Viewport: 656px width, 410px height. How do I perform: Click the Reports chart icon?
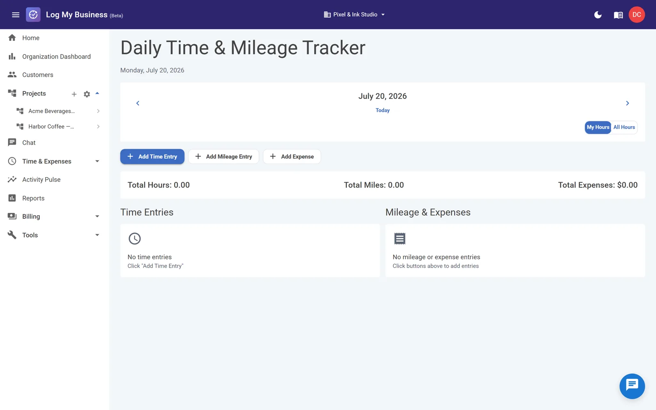12,198
